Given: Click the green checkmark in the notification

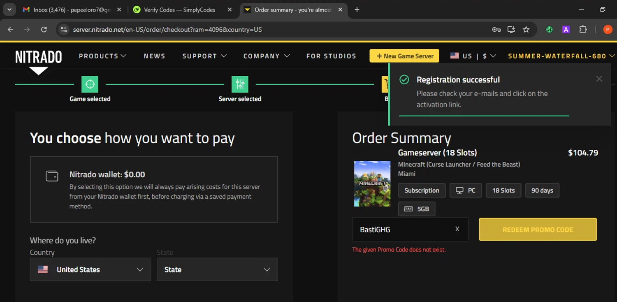Looking at the screenshot, I should pyautogui.click(x=404, y=79).
